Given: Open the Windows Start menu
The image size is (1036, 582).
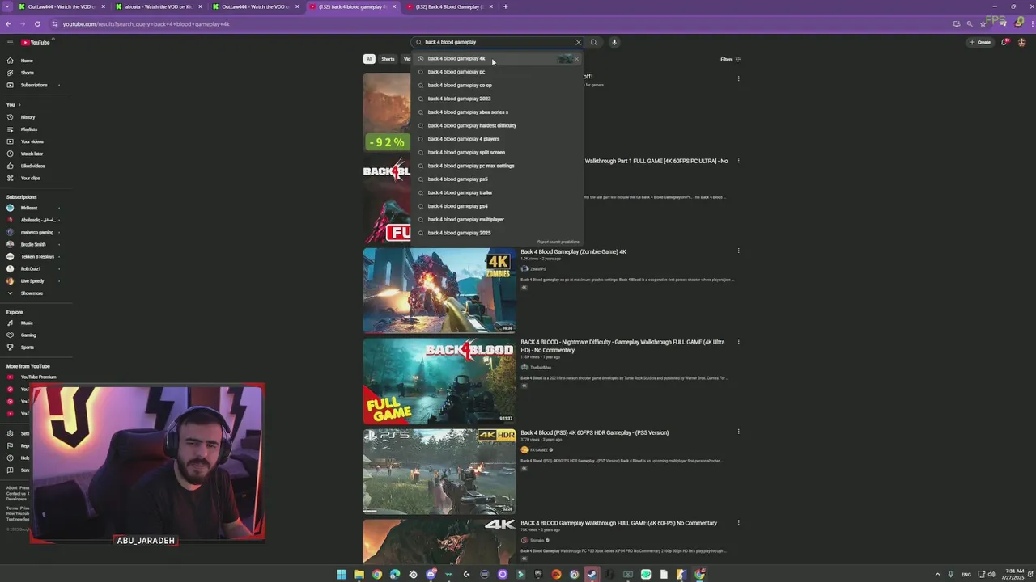Looking at the screenshot, I should pyautogui.click(x=341, y=574).
